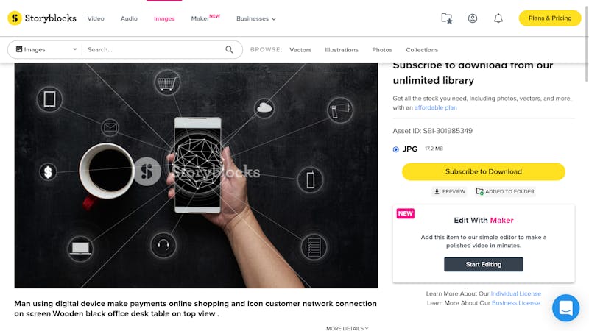This screenshot has width=589, height=331.
Task: Browse the Vectors category
Action: (300, 49)
